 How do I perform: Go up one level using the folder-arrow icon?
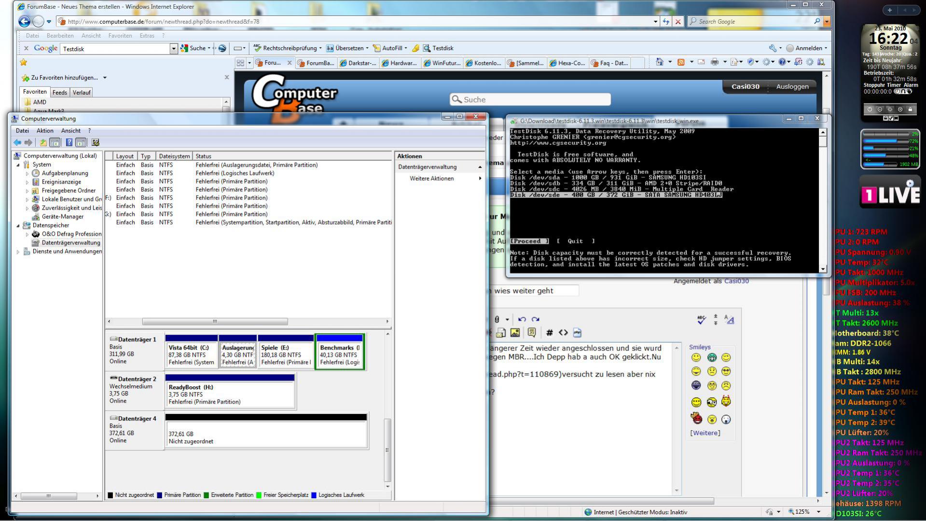click(x=43, y=142)
